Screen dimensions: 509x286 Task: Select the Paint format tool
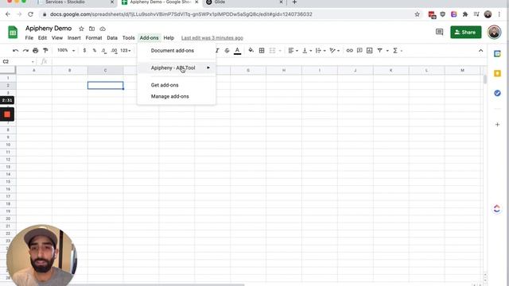pyautogui.click(x=45, y=51)
